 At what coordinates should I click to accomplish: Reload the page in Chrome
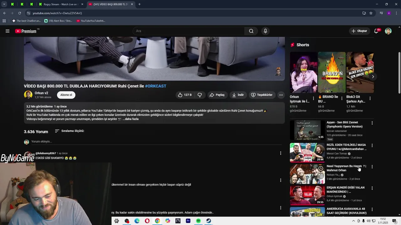tap(19, 13)
